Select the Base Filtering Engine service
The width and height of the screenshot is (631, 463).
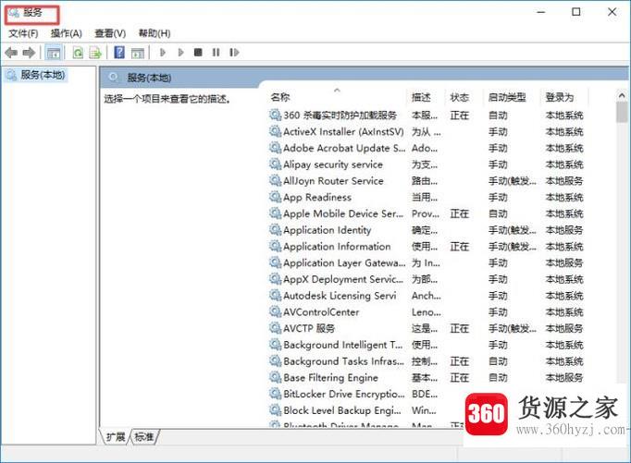pyautogui.click(x=426, y=378)
